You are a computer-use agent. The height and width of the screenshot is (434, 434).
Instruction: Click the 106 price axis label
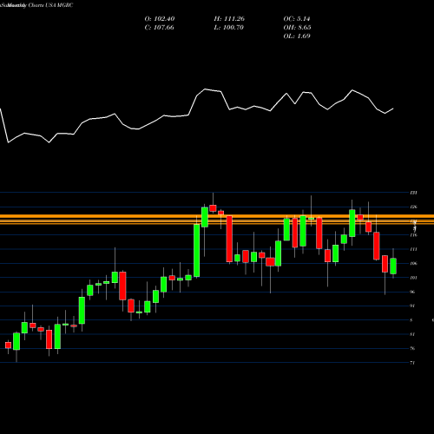tap(413, 264)
